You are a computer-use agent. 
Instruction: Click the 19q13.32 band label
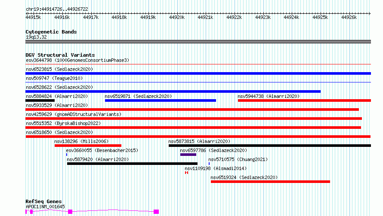[36, 37]
